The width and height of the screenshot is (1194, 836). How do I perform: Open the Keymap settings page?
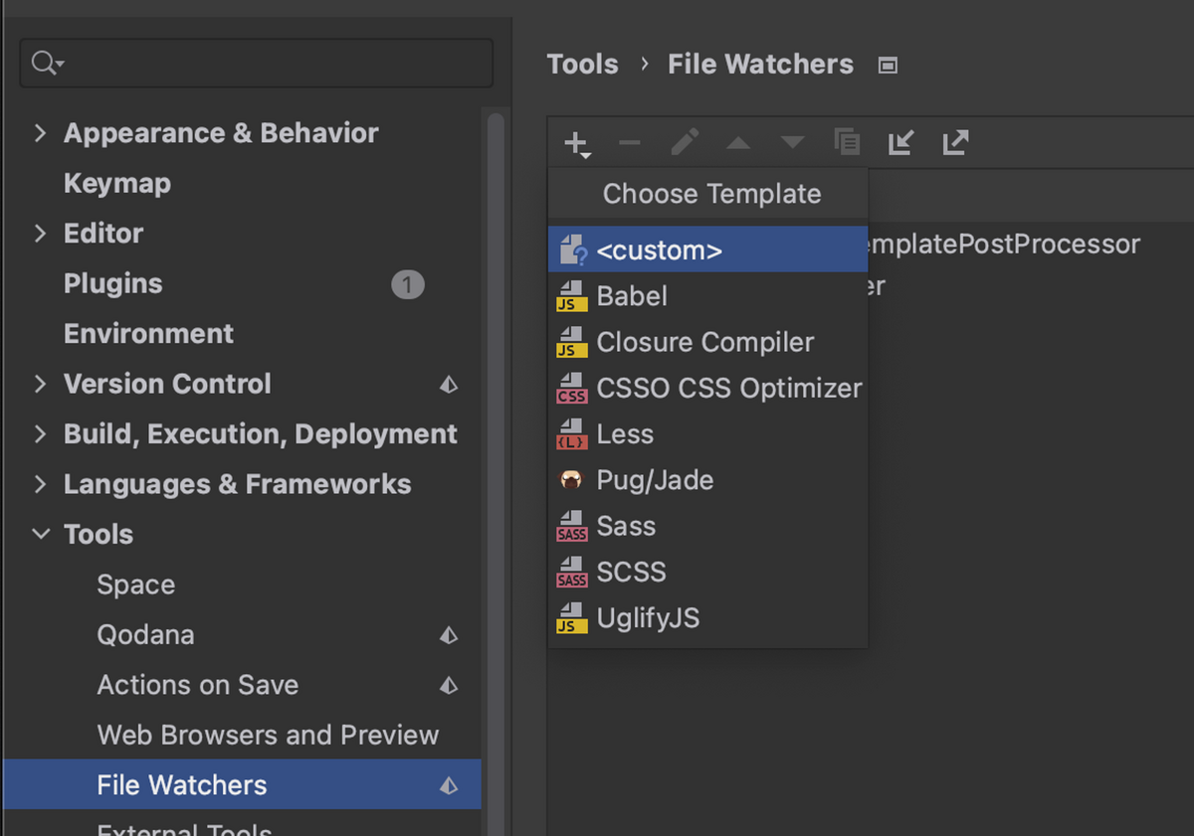tap(116, 183)
